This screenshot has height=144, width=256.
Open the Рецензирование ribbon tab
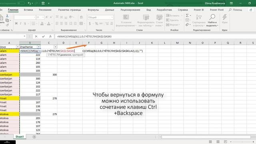tap(130, 10)
